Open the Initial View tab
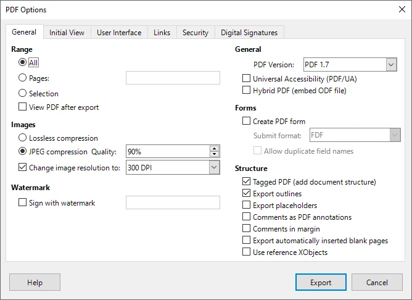Viewport: 412px width, 300px height. click(x=67, y=32)
